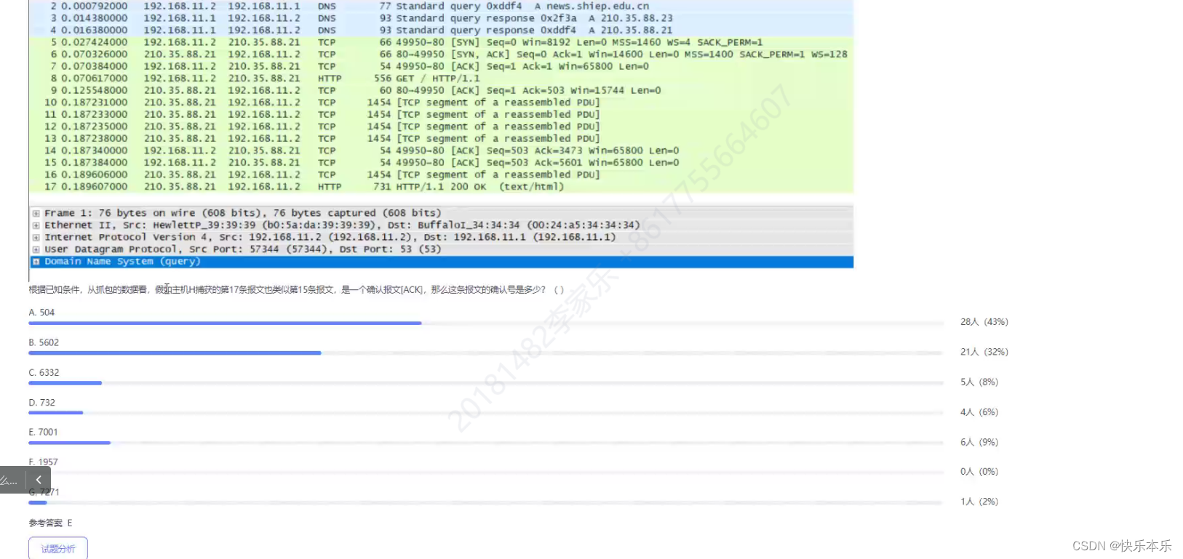
Task: Choose answer option E. 7001
Action: pyautogui.click(x=43, y=432)
